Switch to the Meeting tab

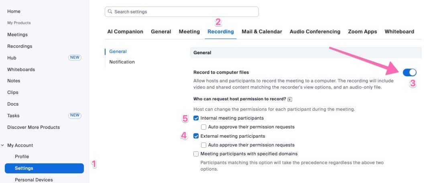(x=189, y=32)
